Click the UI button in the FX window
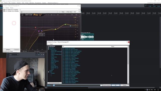Screen dimensions: 161x91 tap(75, 12)
